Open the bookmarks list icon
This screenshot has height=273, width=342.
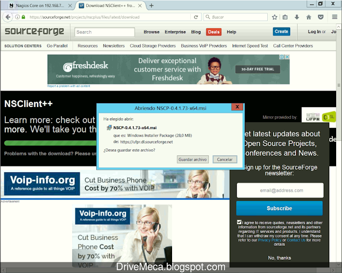[285, 17]
